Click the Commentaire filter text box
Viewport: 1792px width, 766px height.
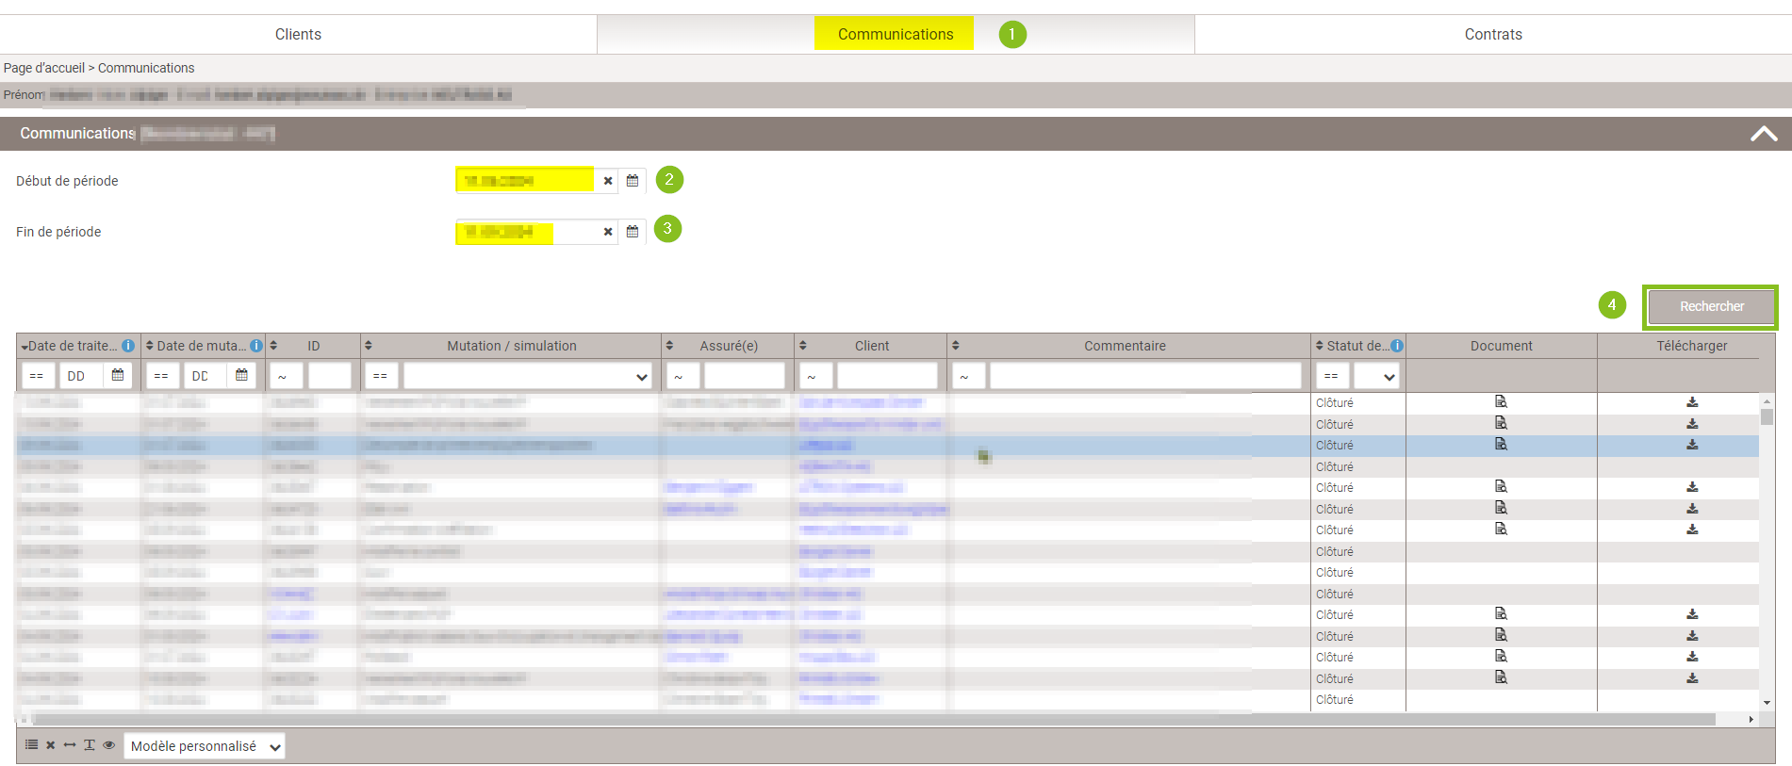tap(1145, 376)
